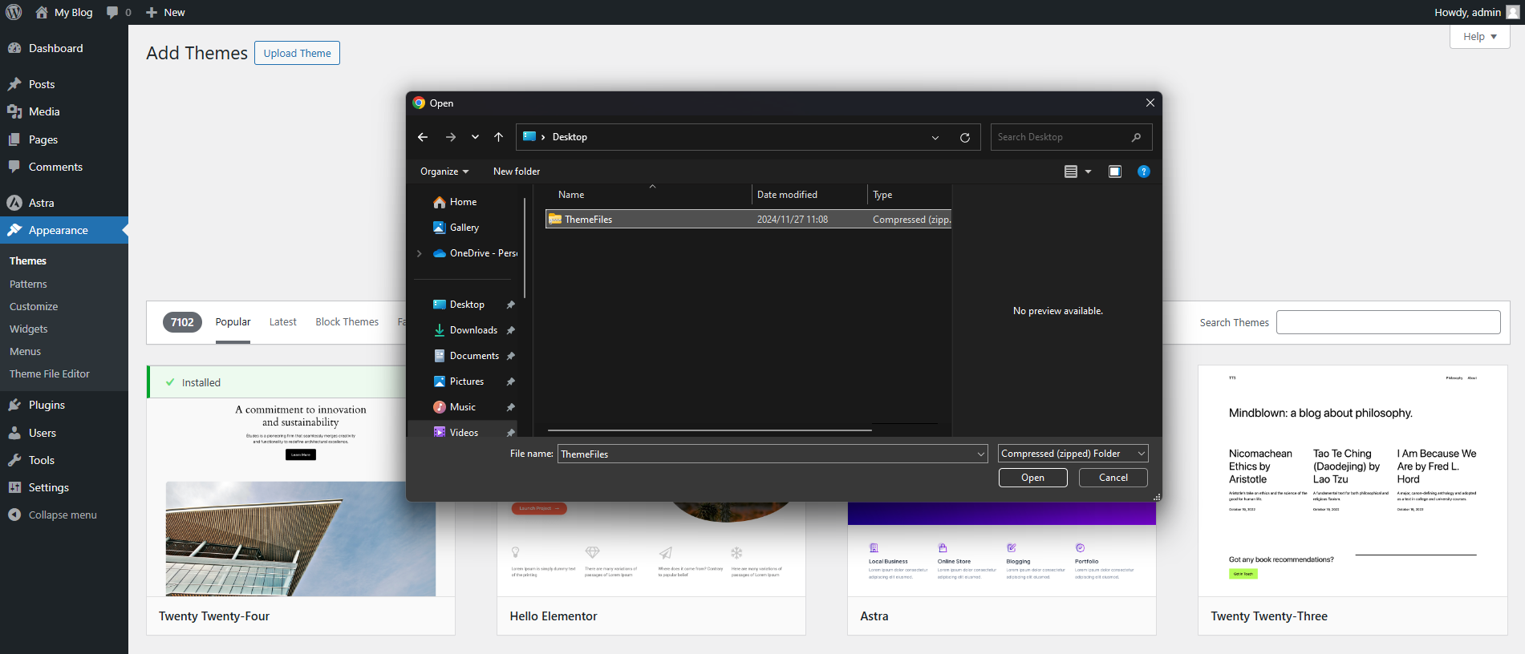The image size is (1525, 654).
Task: Open the Compressed (zipped) Folder filter dropdown
Action: pos(1073,454)
